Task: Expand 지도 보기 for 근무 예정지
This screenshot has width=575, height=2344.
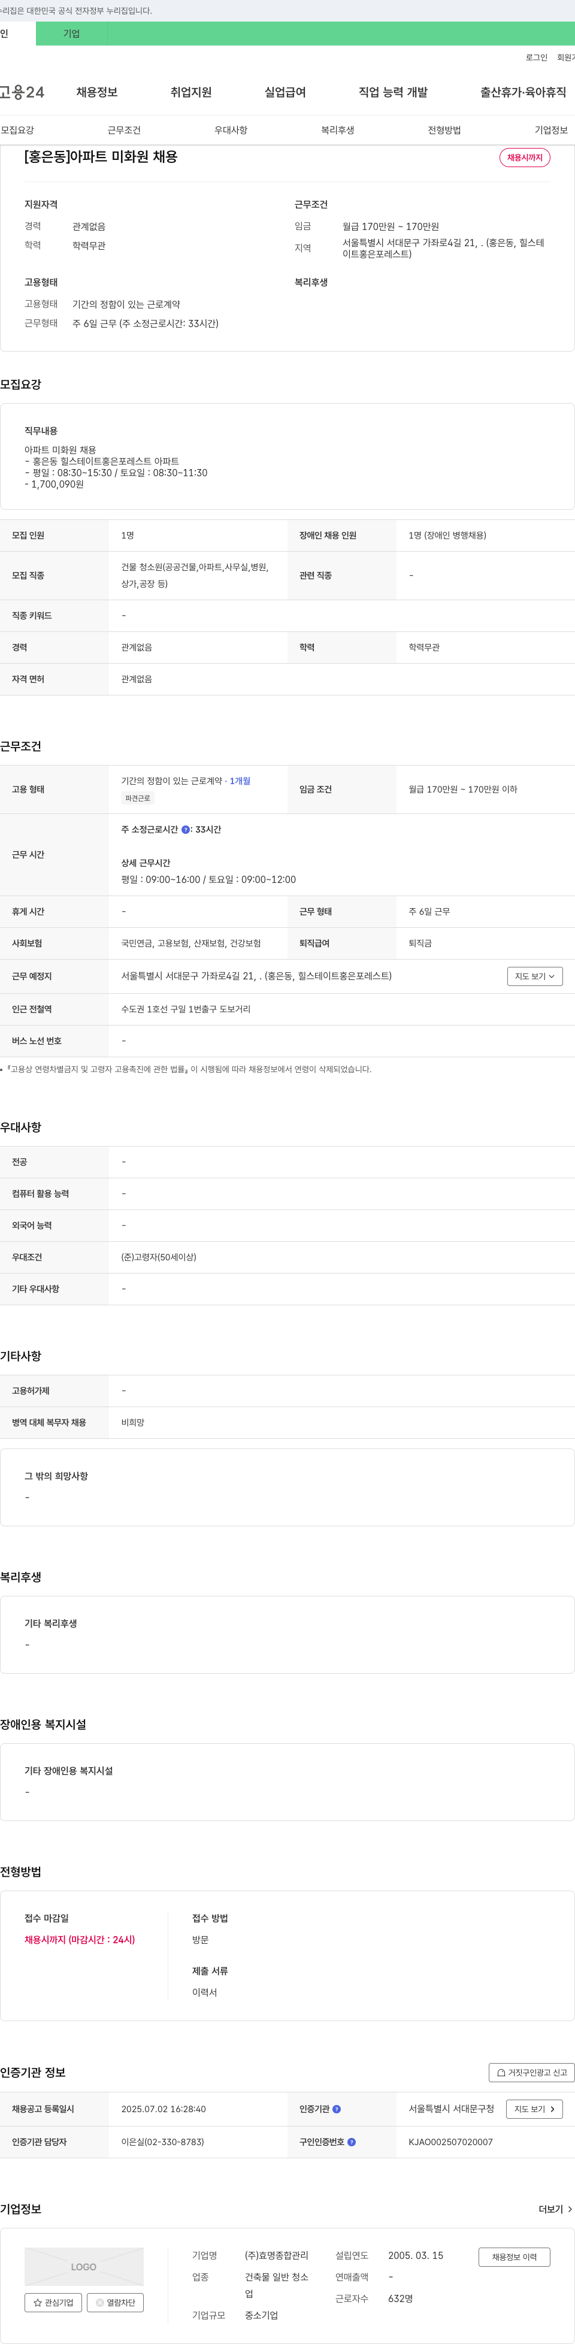Action: coord(535,976)
